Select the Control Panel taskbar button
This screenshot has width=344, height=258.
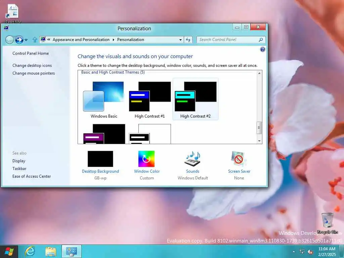pos(72,251)
